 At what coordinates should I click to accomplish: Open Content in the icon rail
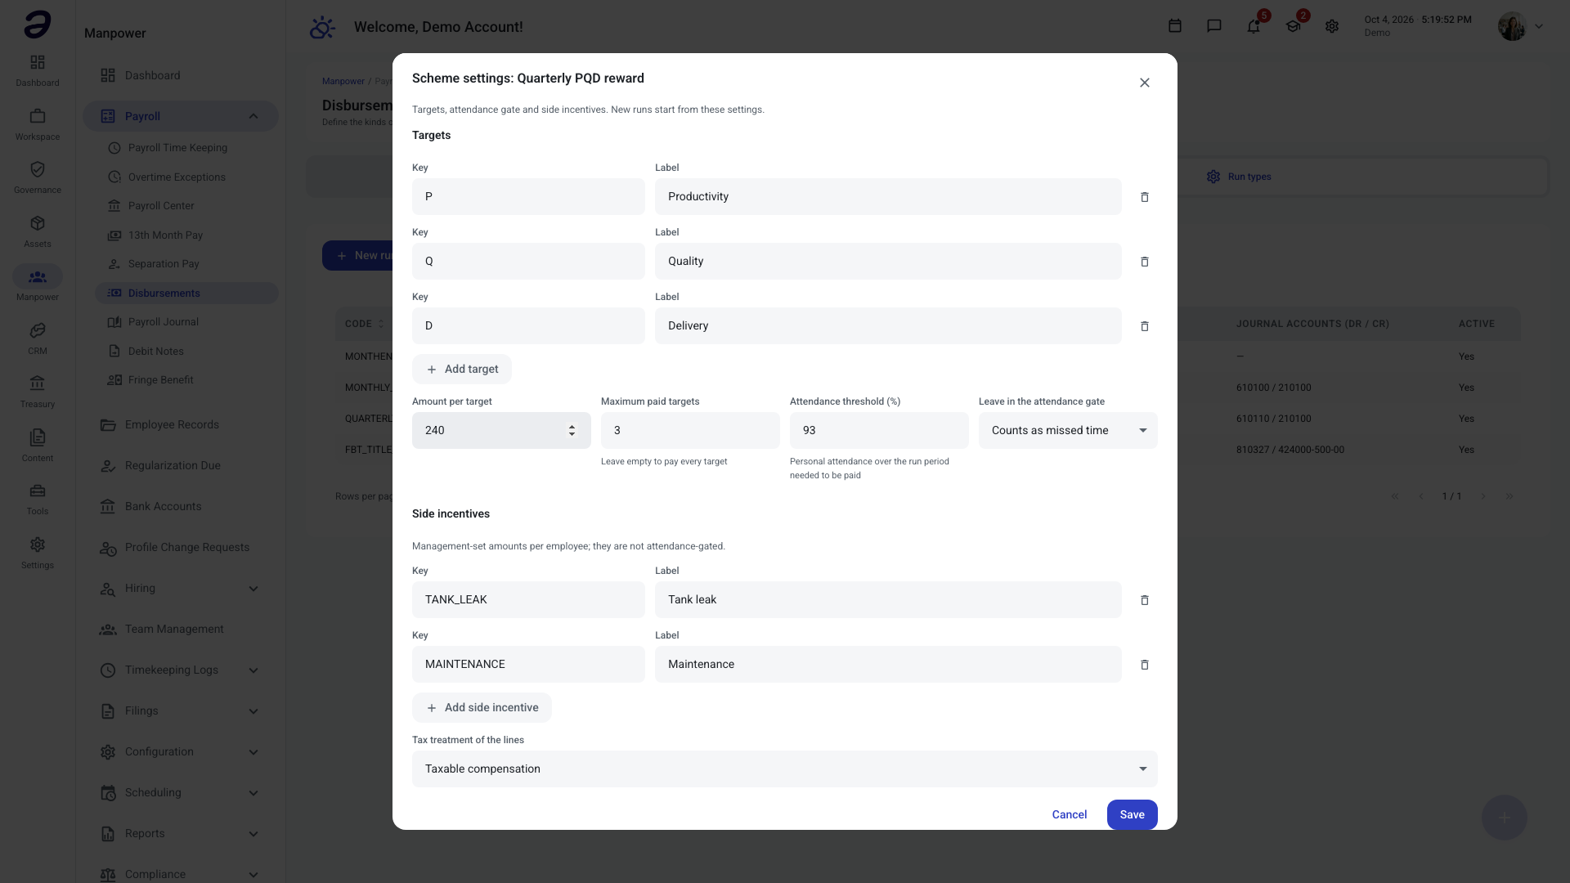tap(38, 446)
